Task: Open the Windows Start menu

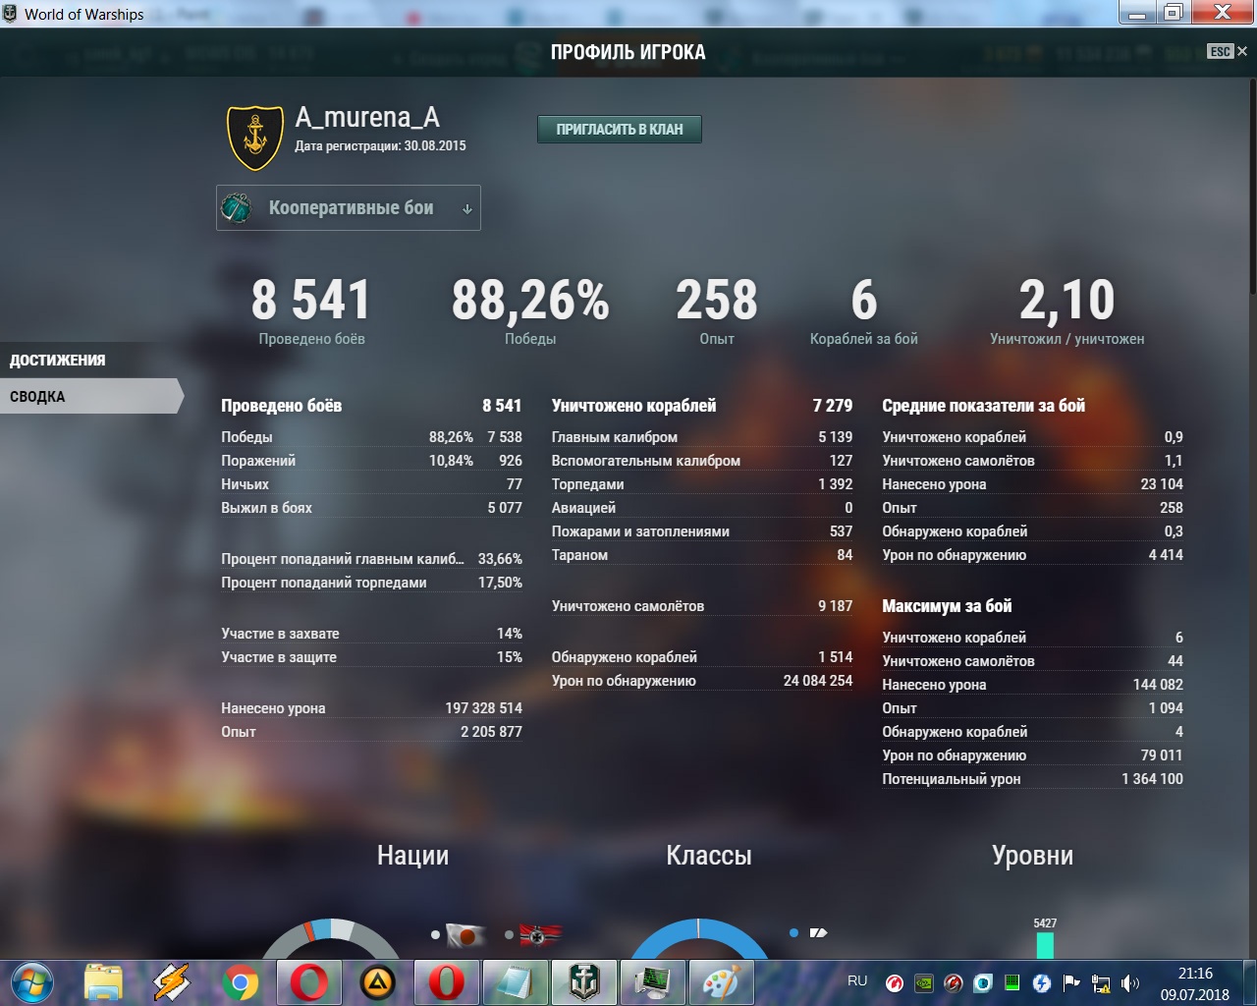Action: click(31, 982)
